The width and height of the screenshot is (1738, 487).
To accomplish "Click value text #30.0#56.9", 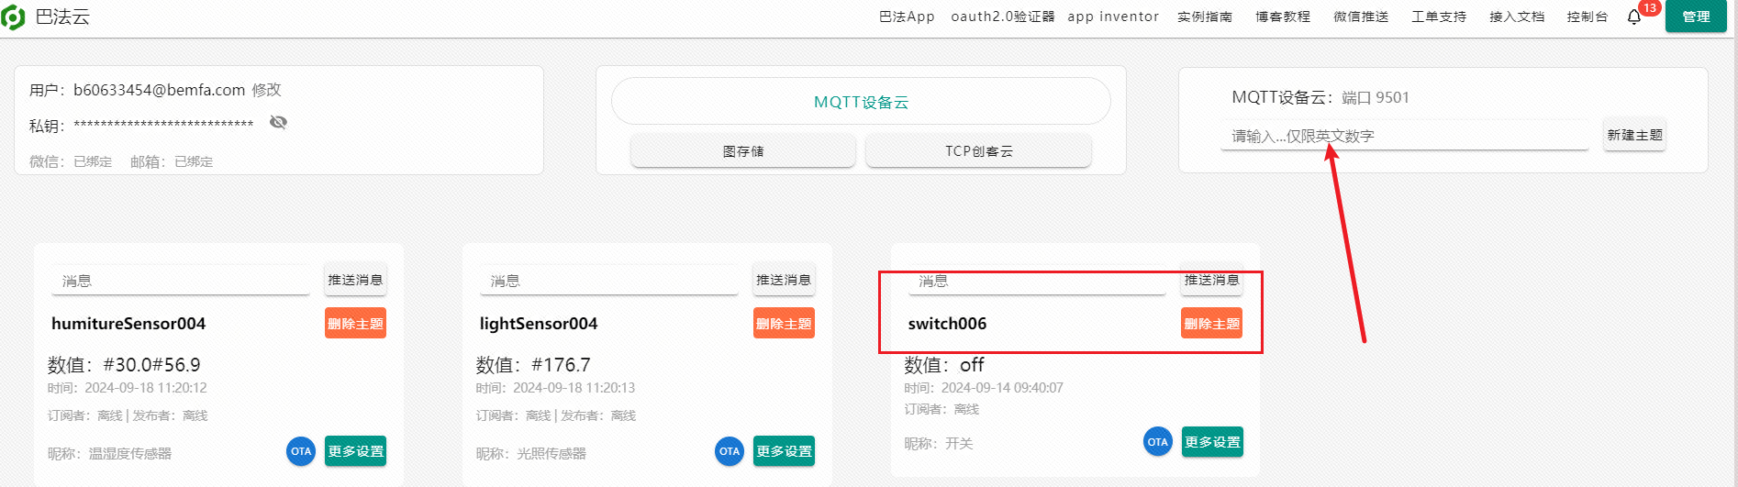I will (151, 365).
